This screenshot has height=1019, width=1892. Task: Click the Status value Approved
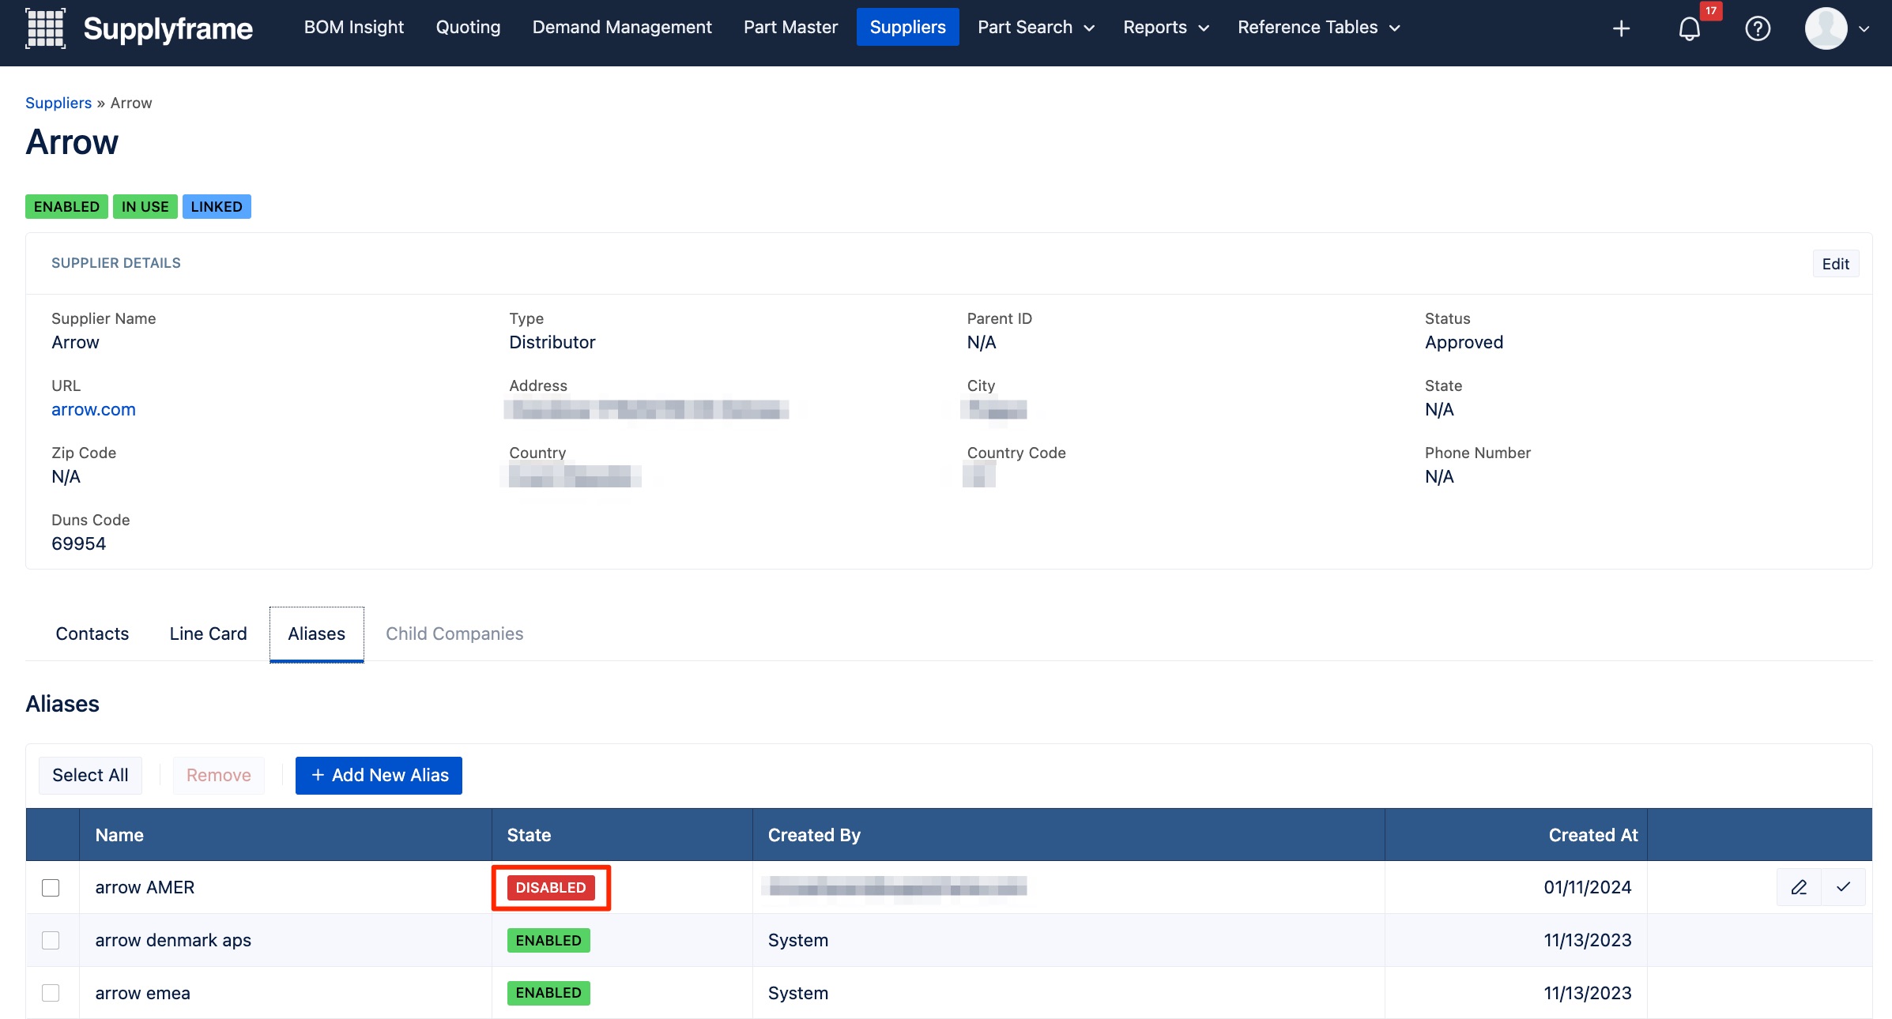(1464, 342)
